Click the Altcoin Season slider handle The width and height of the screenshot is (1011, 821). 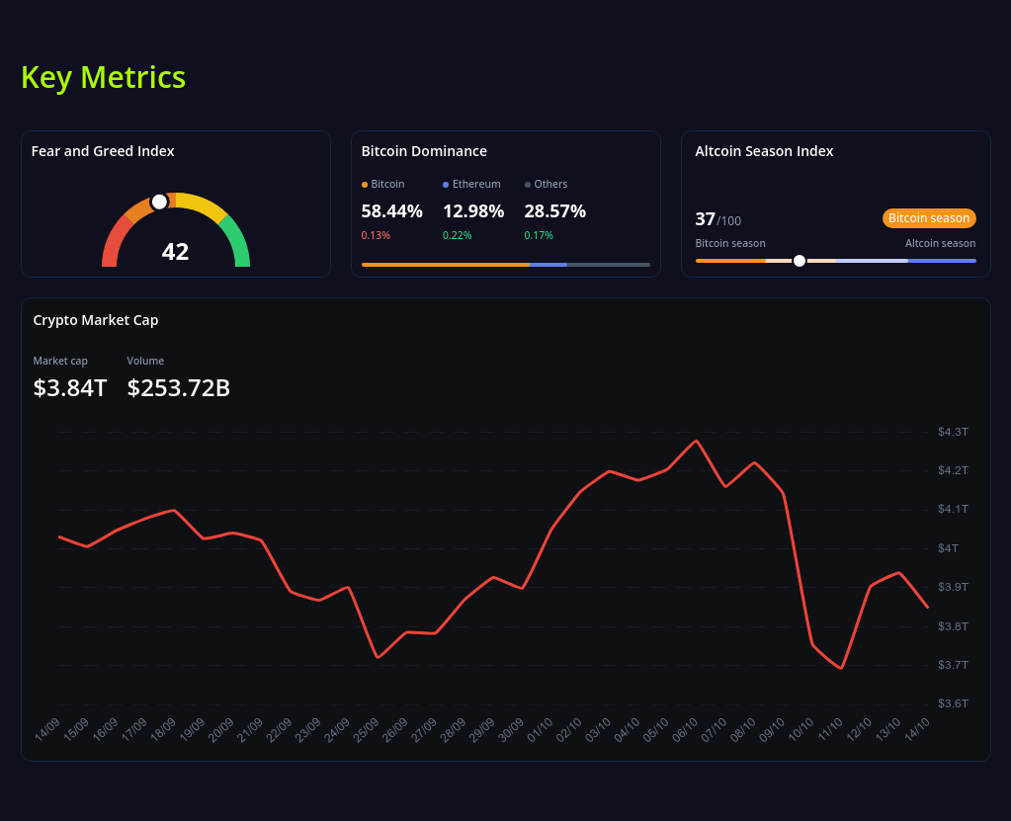(800, 261)
